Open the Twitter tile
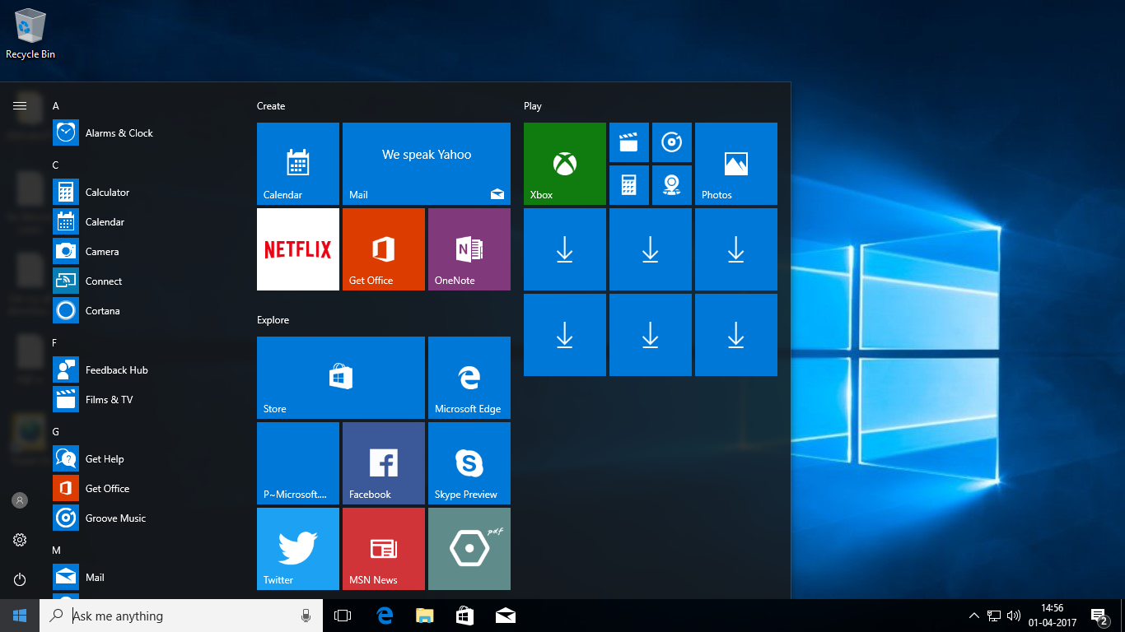Screen dimensions: 1125x632 pyautogui.click(x=298, y=549)
